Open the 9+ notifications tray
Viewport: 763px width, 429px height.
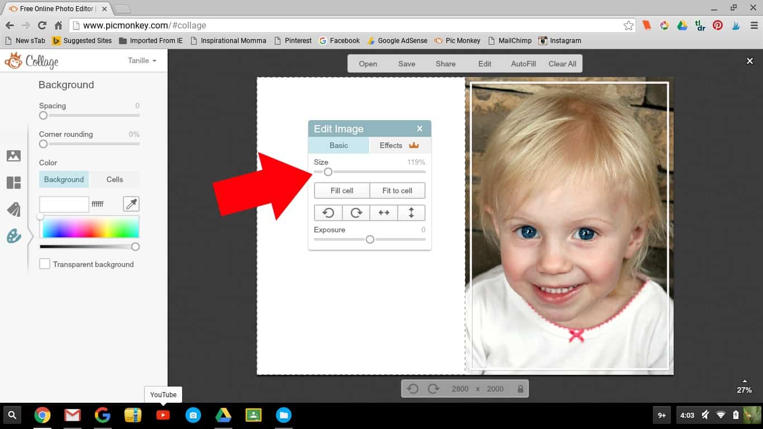pos(661,415)
